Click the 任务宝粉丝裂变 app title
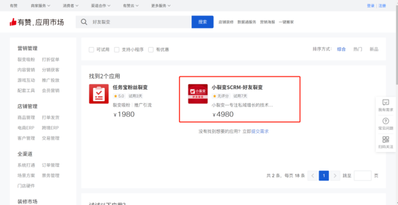Viewport: 398px width, 205px height. click(x=130, y=87)
